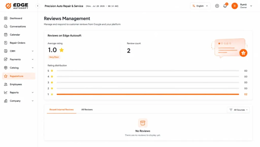Click the Payments icon in the sidebar
The height and width of the screenshot is (147, 260).
(x=6, y=59)
